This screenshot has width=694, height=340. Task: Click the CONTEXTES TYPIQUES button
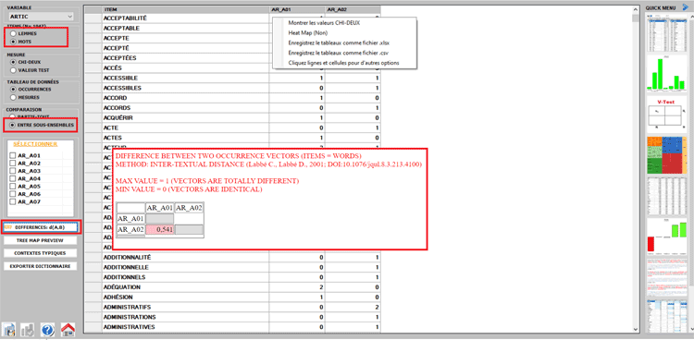41,253
